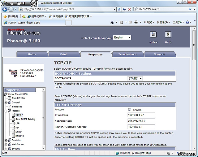Open the 工具(O) Tools menu
Image resolution: width=198 pixels, height=157 pixels.
pyautogui.click(x=178, y=22)
